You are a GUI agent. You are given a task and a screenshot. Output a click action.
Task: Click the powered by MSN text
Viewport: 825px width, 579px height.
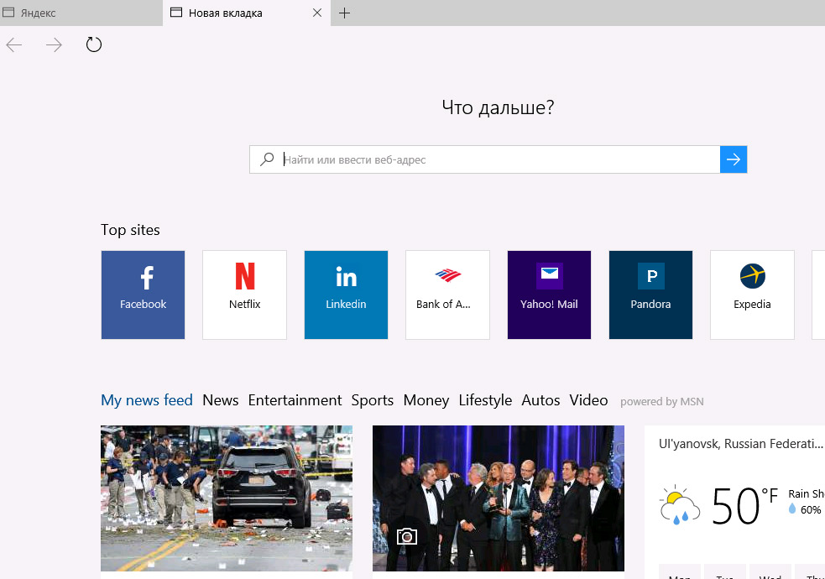[662, 402]
